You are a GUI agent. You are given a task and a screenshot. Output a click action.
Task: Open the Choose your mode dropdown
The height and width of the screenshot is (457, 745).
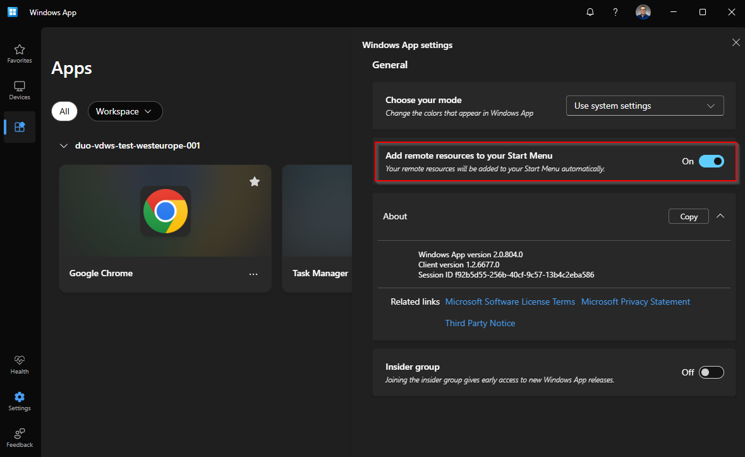[x=645, y=106]
